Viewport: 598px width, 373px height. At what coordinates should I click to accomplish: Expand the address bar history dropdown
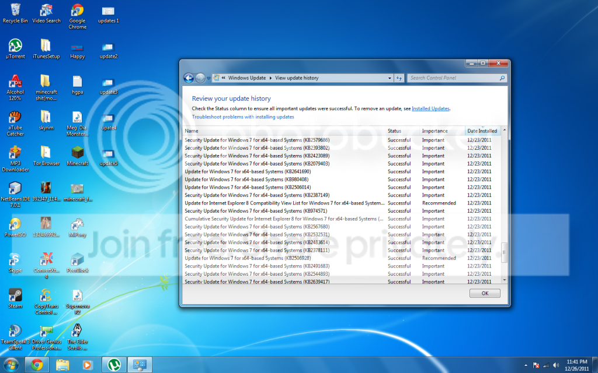(x=390, y=78)
